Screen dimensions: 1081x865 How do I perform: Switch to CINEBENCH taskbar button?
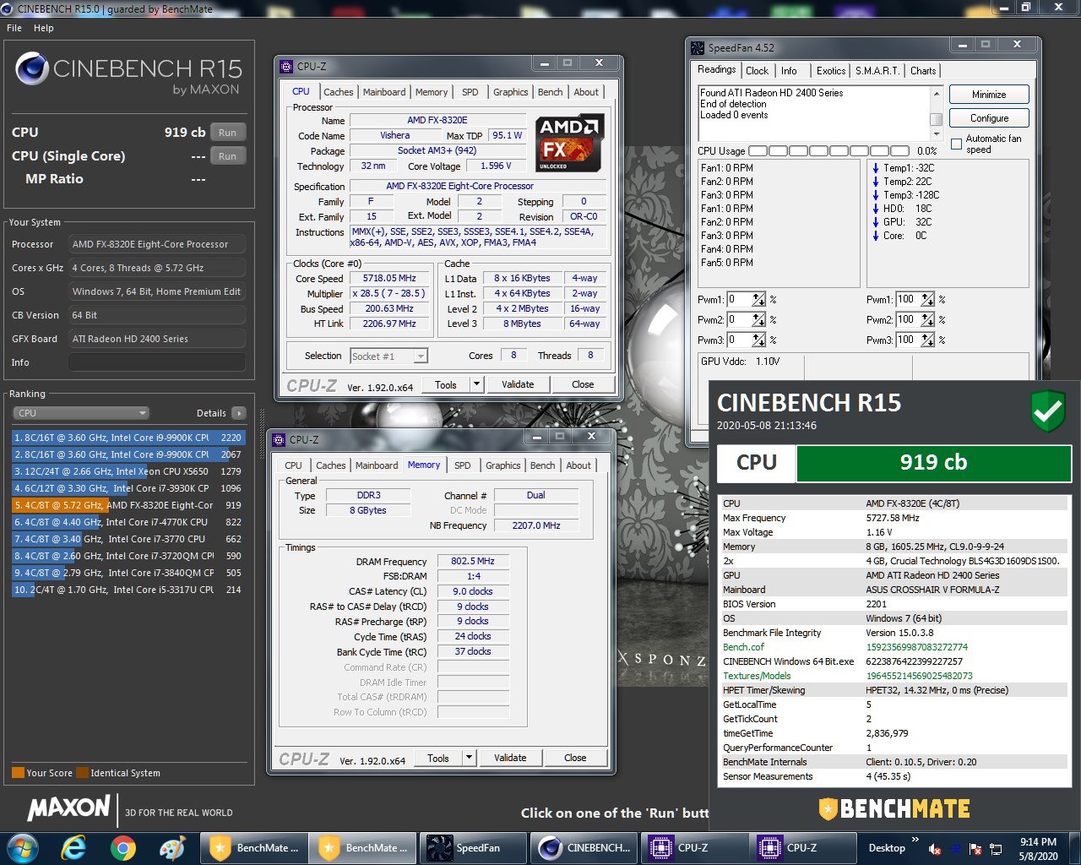[584, 847]
